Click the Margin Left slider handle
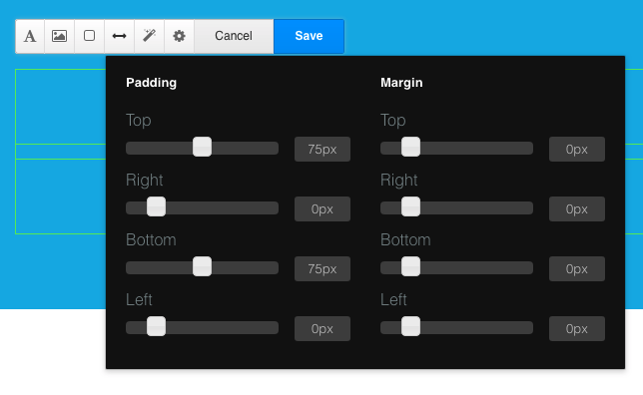This screenshot has height=395, width=643. coord(411,326)
